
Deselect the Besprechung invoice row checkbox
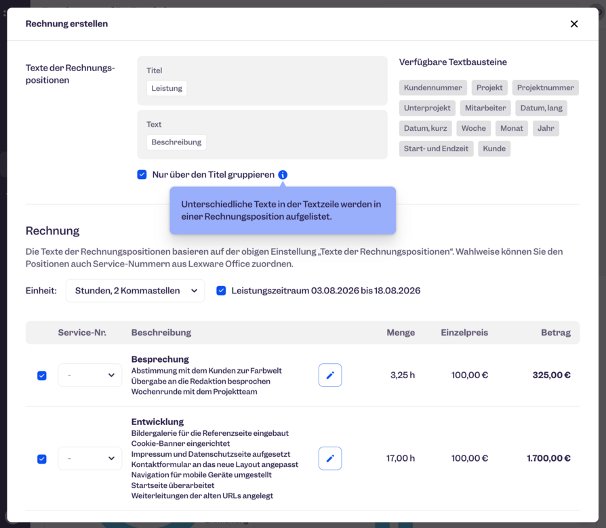[x=42, y=375]
